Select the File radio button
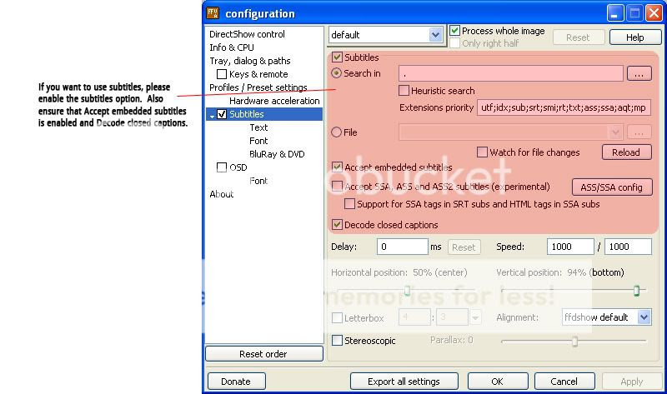Image resolution: width=667 pixels, height=394 pixels. pos(337,132)
